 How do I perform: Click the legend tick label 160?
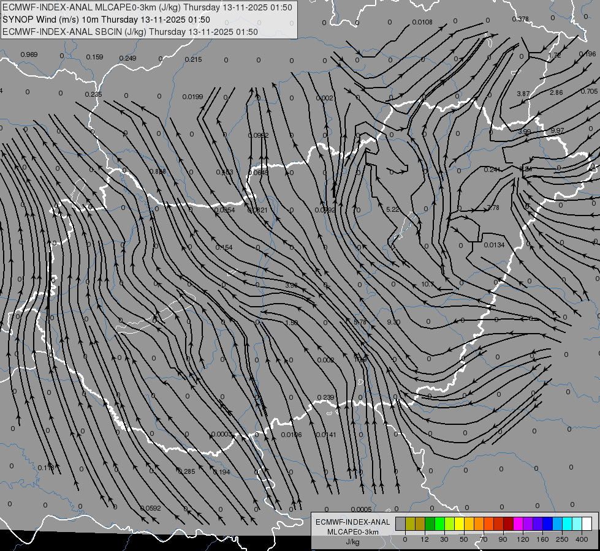[x=542, y=539]
